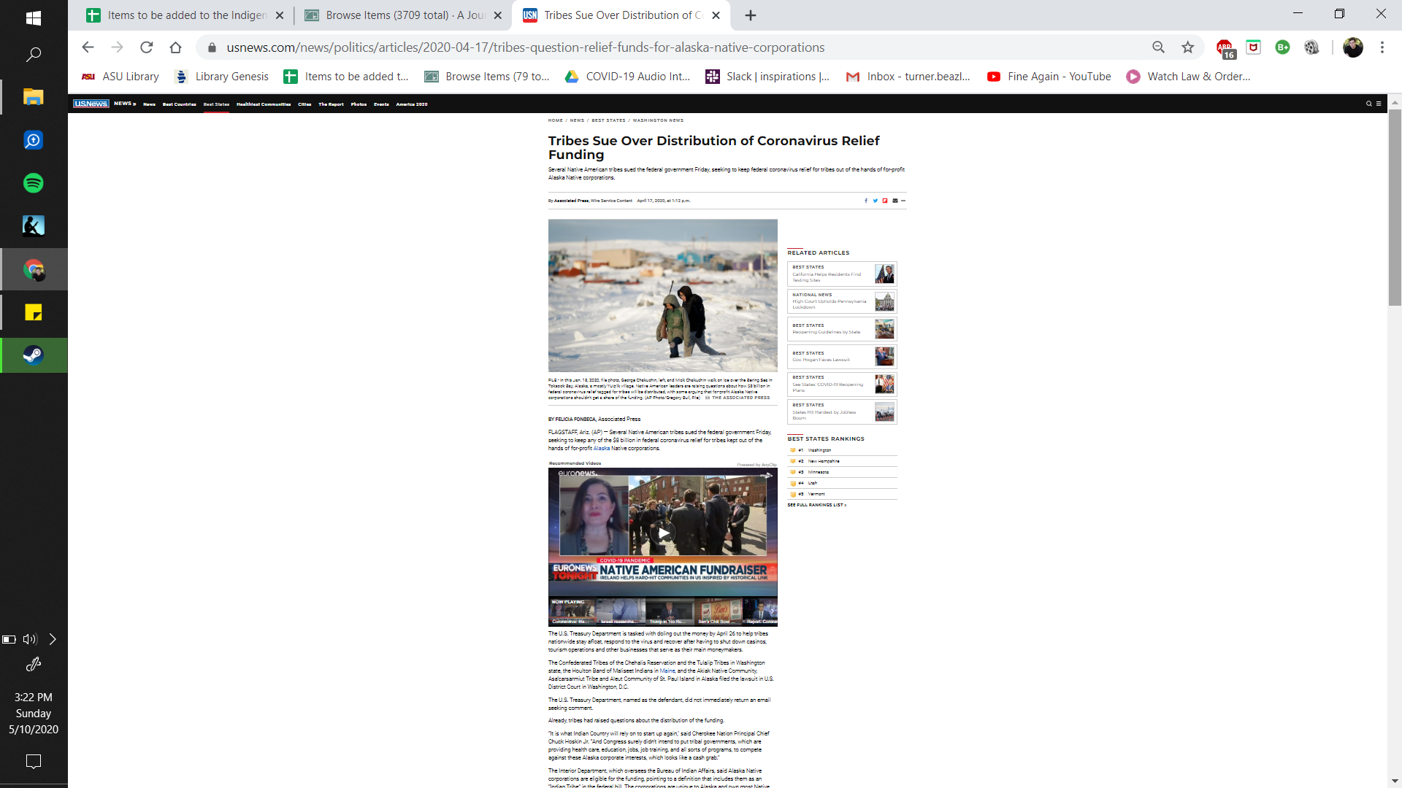The image size is (1402, 788).
Task: Show hidden system tray icons chevron
Action: (x=53, y=639)
